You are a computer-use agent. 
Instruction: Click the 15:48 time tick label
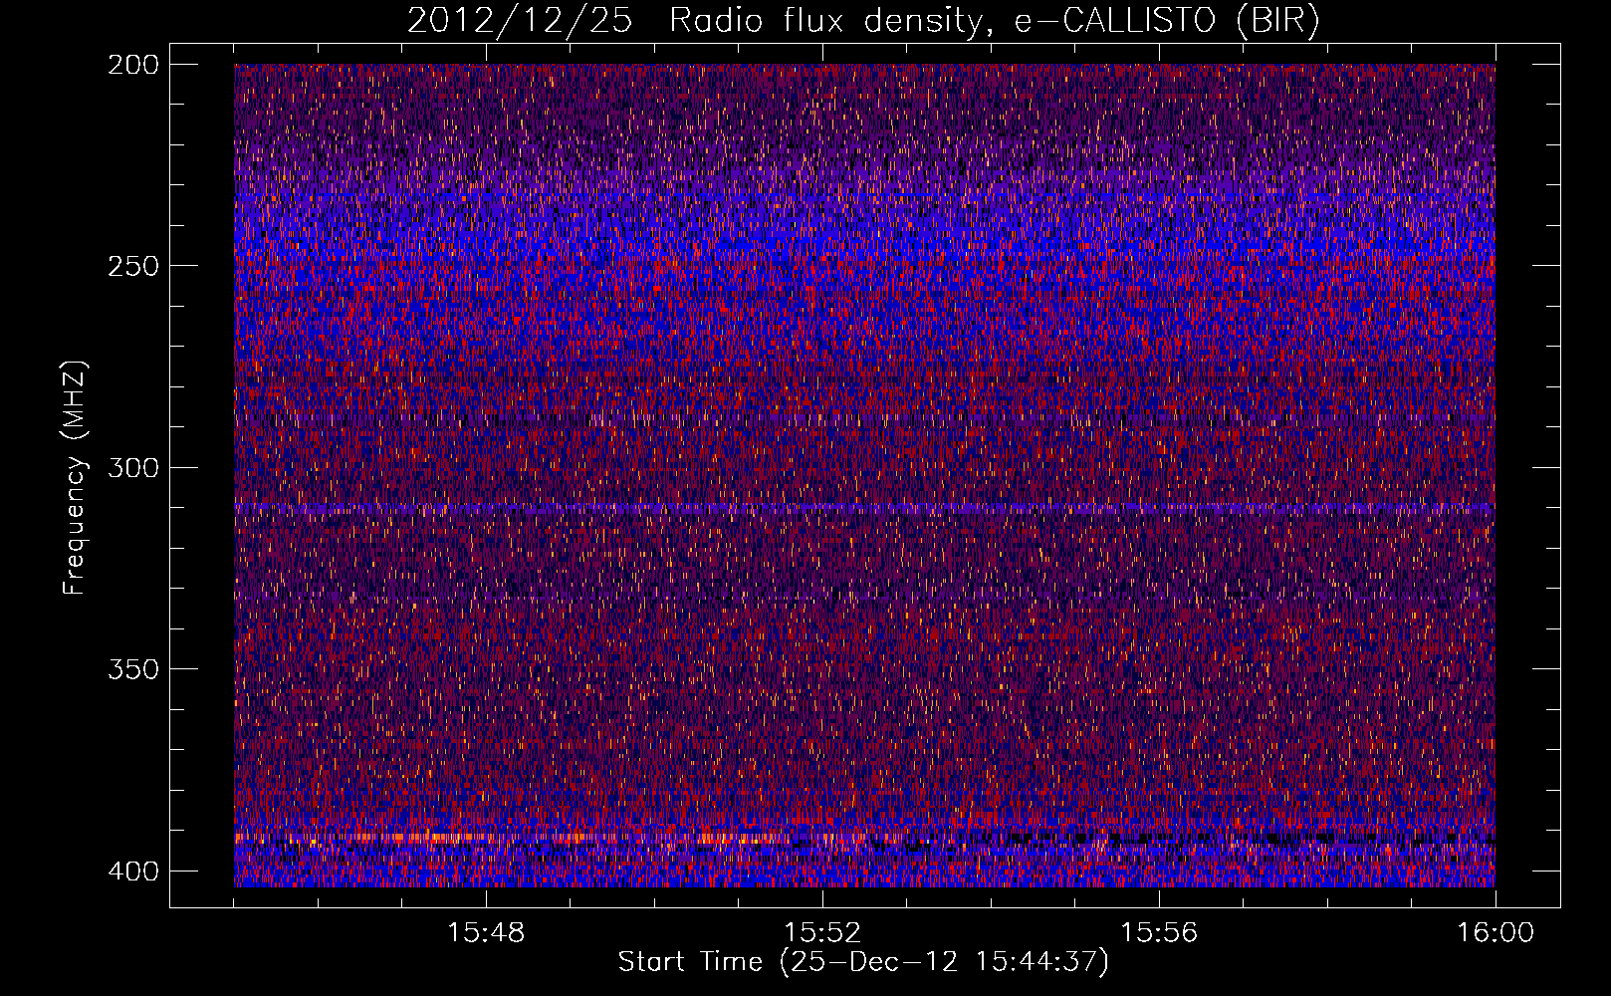pyautogui.click(x=486, y=933)
